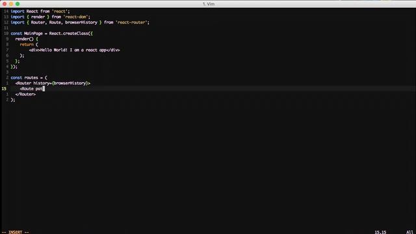Click the 'return (' keyword line
The image size is (416, 234).
[x=29, y=45]
